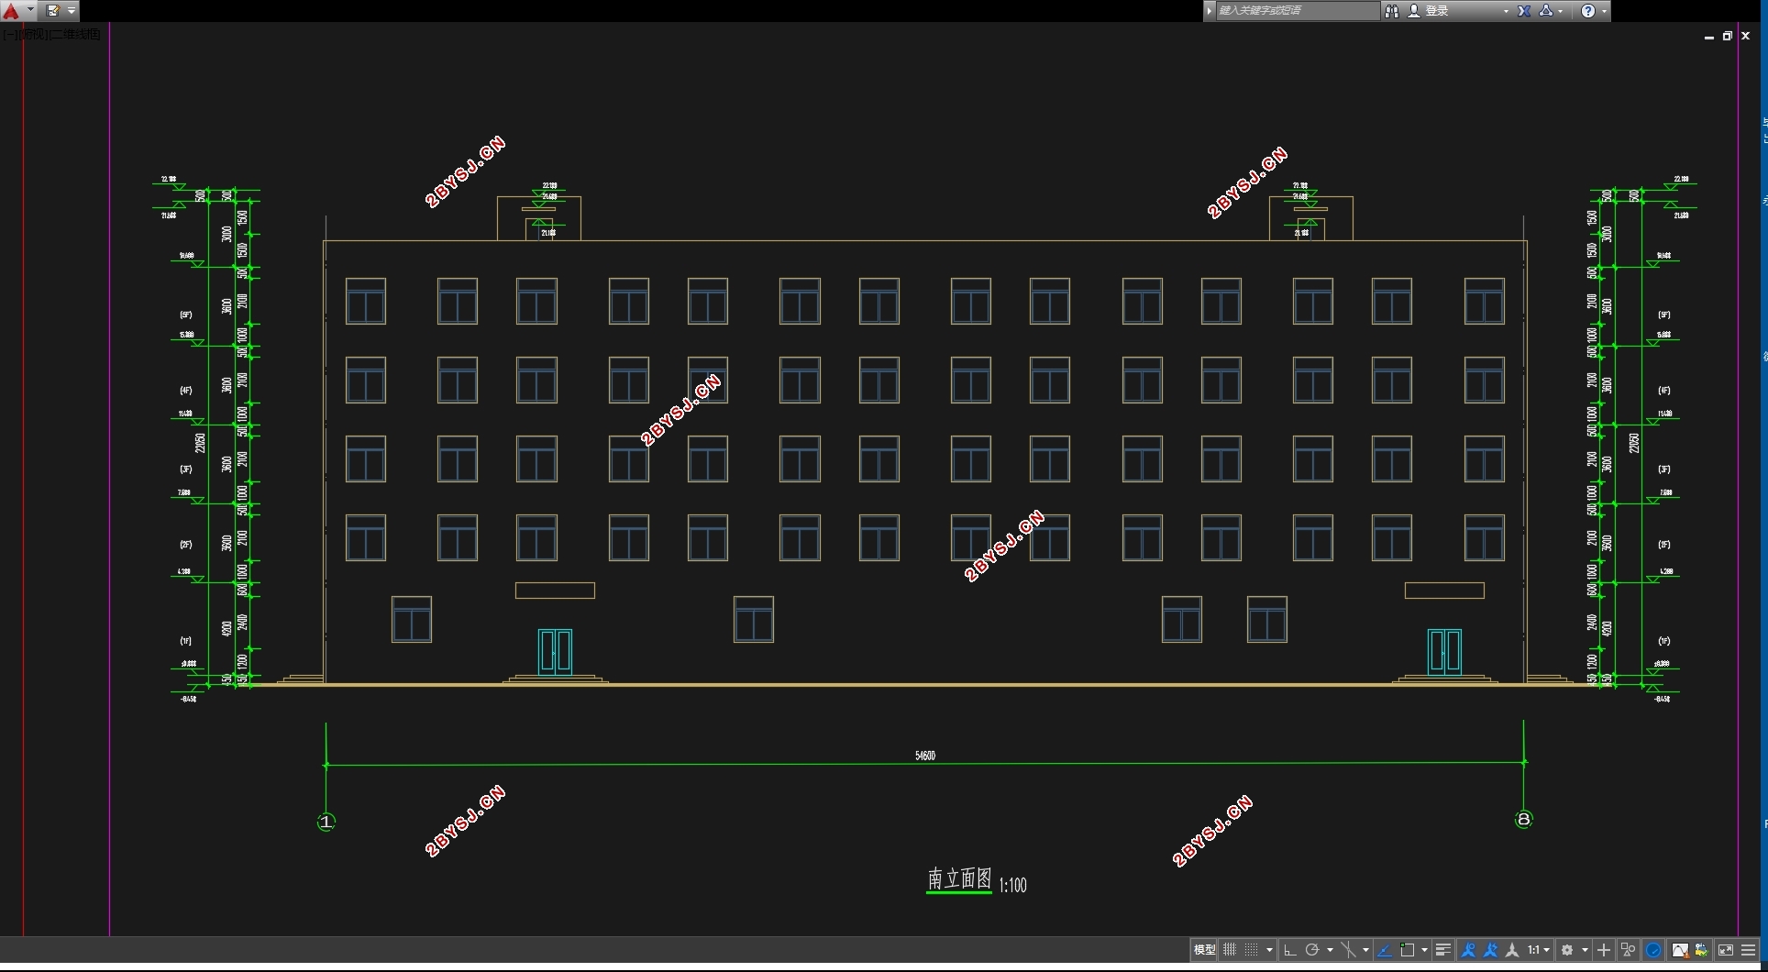1768x972 pixels.
Task: Click the polar tracking icon
Action: [x=1312, y=950]
